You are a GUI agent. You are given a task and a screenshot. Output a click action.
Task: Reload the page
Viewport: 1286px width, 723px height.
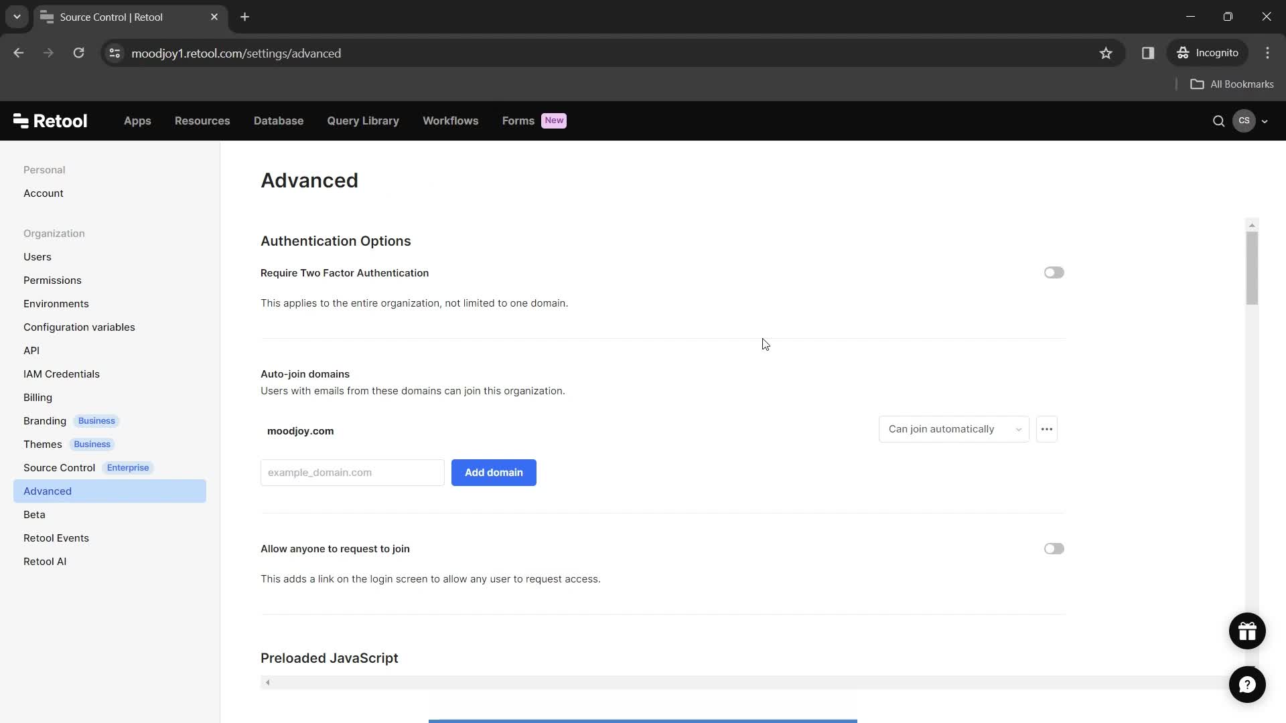pos(78,53)
